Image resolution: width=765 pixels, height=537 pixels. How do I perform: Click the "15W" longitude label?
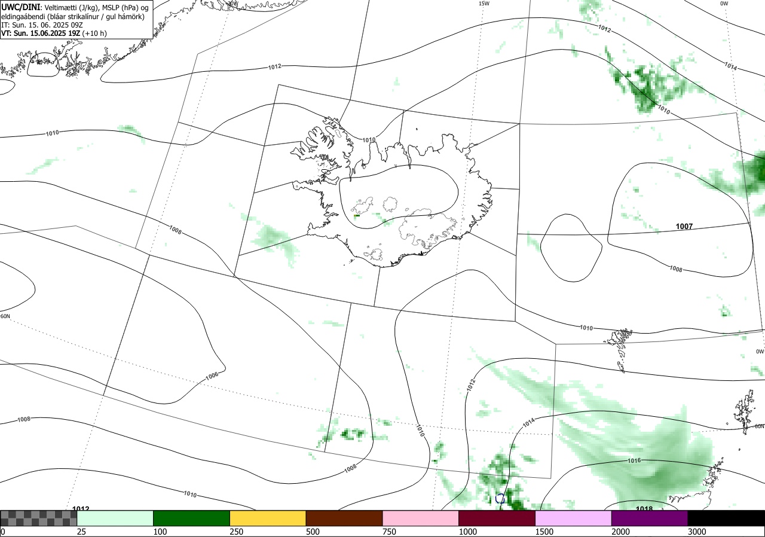[484, 4]
